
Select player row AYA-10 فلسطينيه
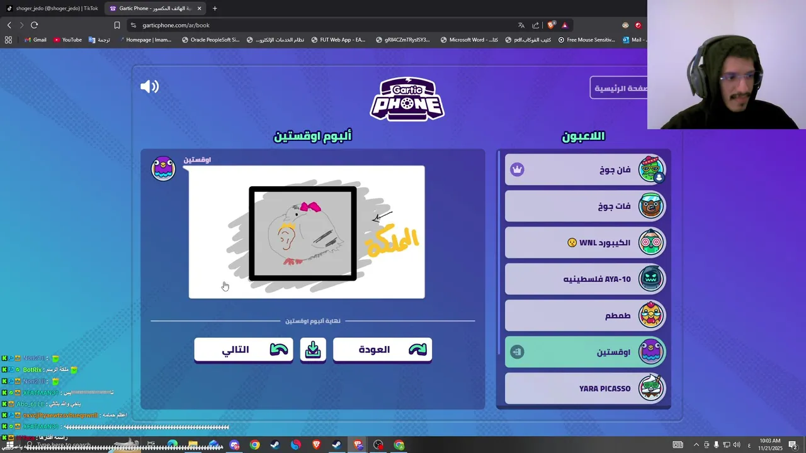click(x=585, y=279)
